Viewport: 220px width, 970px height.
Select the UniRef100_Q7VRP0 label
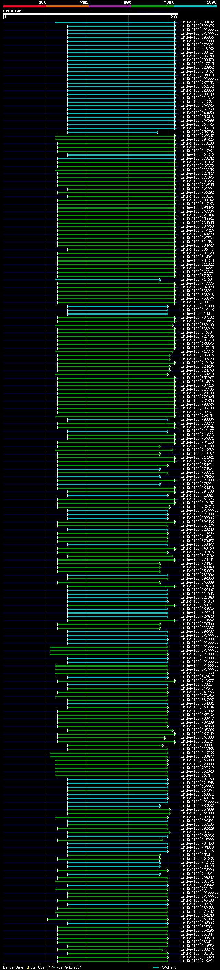point(197,870)
